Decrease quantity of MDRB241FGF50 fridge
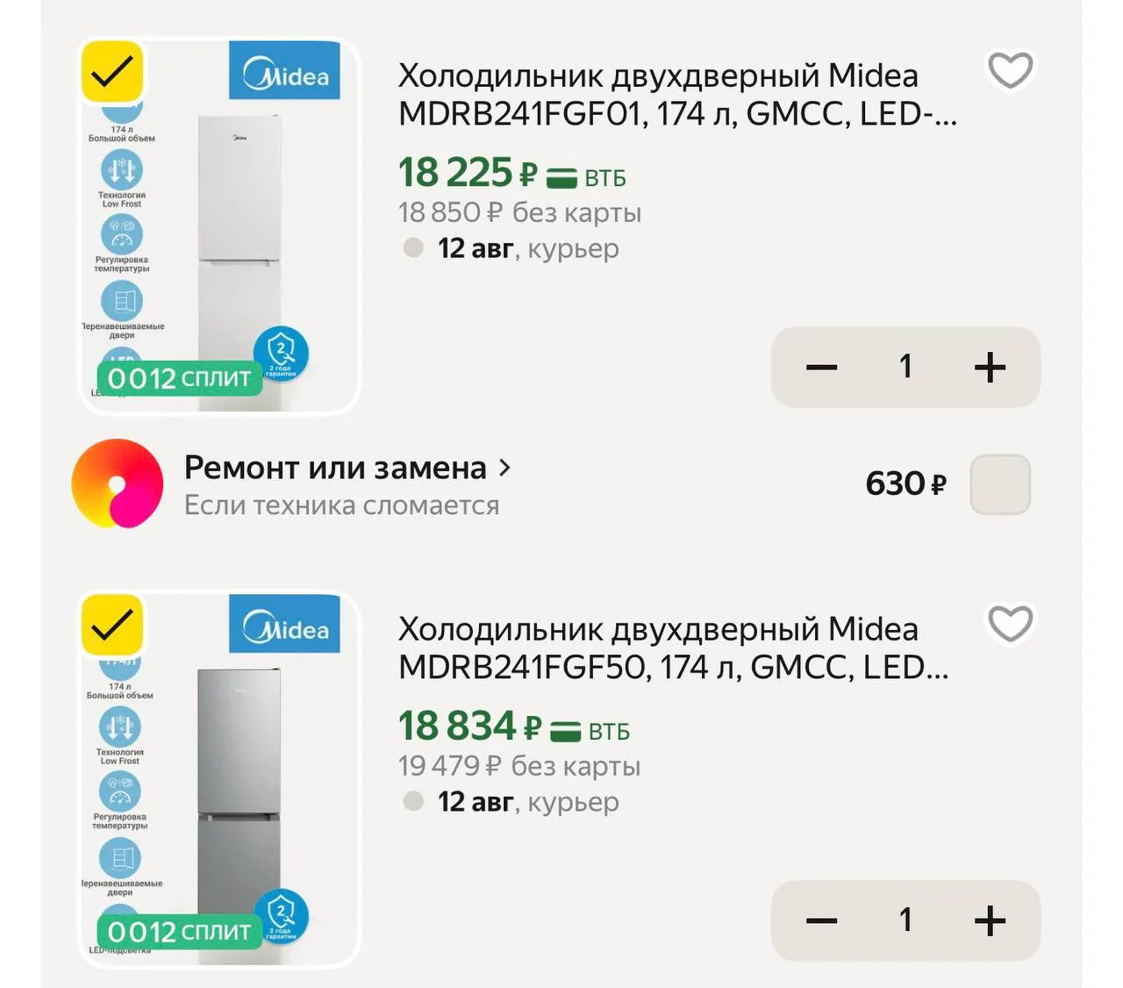The width and height of the screenshot is (1123, 988). click(821, 920)
